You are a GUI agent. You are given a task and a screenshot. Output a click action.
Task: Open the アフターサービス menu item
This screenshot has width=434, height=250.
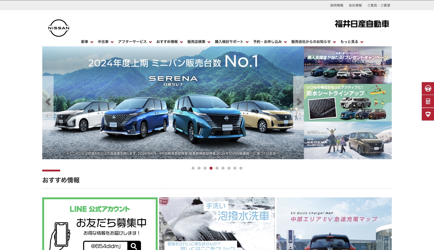(132, 42)
